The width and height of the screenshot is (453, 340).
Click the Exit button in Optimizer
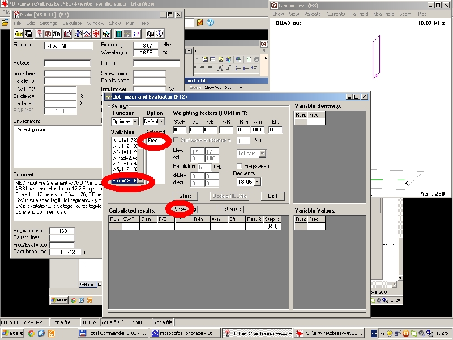[272, 195]
